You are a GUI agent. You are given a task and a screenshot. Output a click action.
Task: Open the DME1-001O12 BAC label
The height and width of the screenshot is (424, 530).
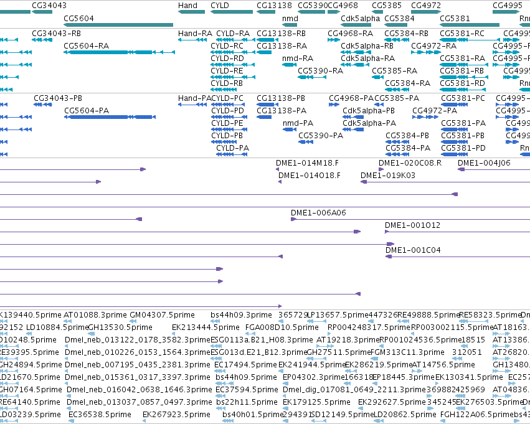(x=412, y=225)
